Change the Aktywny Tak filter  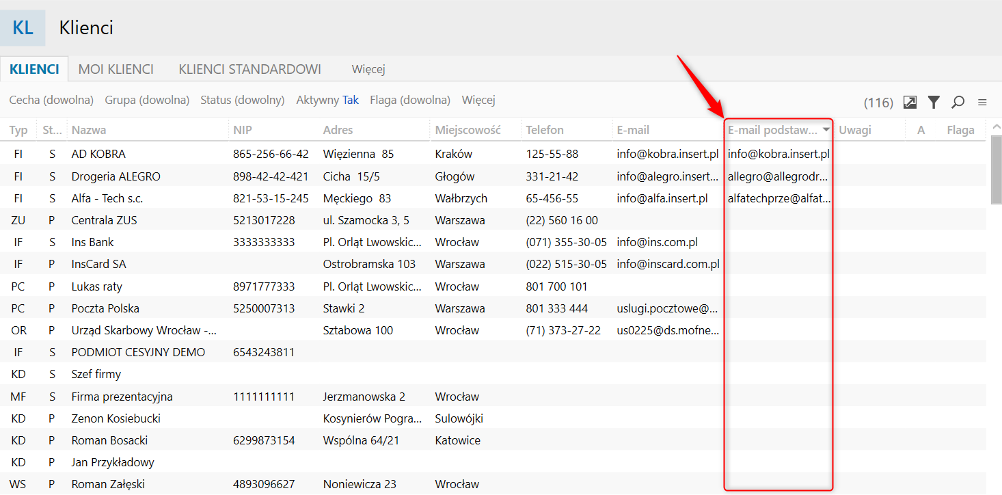(x=327, y=101)
